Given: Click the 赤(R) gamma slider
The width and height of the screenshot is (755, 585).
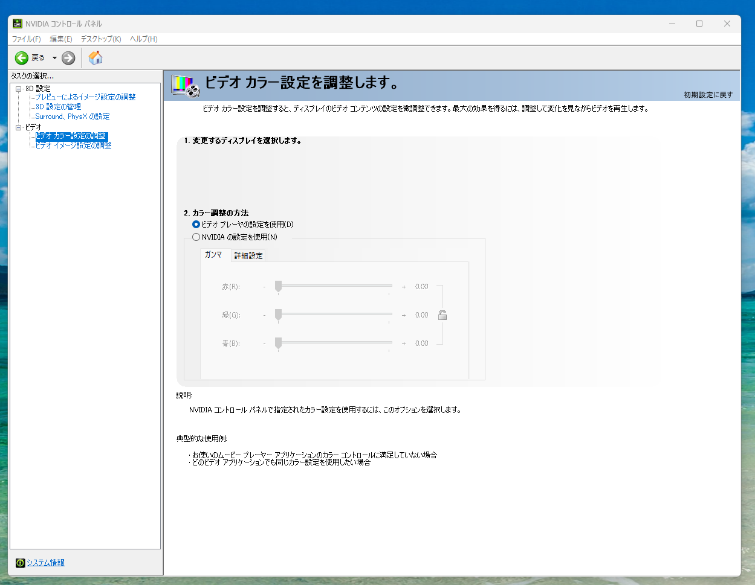Looking at the screenshot, I should [x=333, y=287].
